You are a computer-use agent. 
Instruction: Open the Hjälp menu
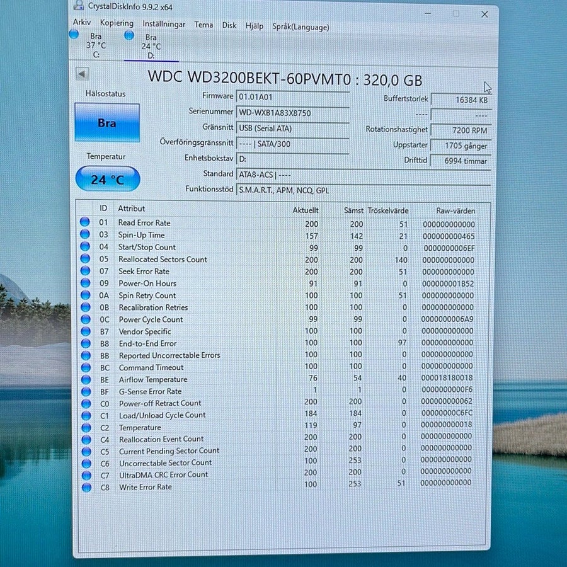[255, 26]
